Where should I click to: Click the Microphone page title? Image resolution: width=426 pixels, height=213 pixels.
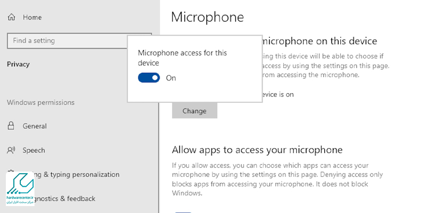[x=207, y=17]
